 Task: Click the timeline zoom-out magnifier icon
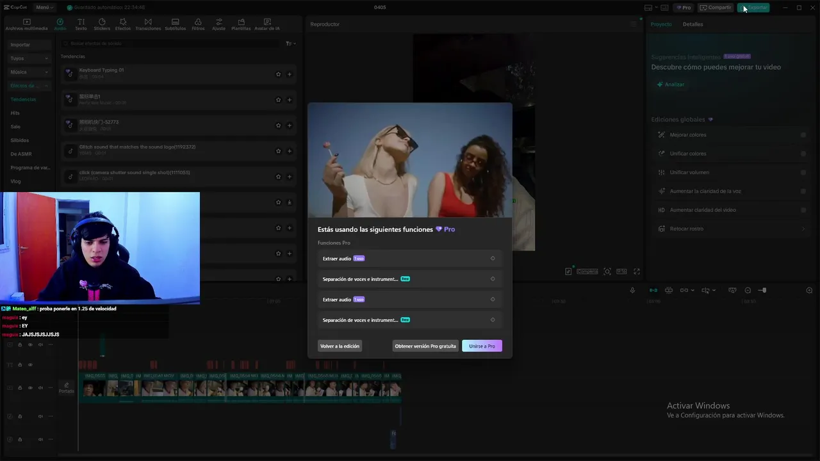(x=748, y=291)
